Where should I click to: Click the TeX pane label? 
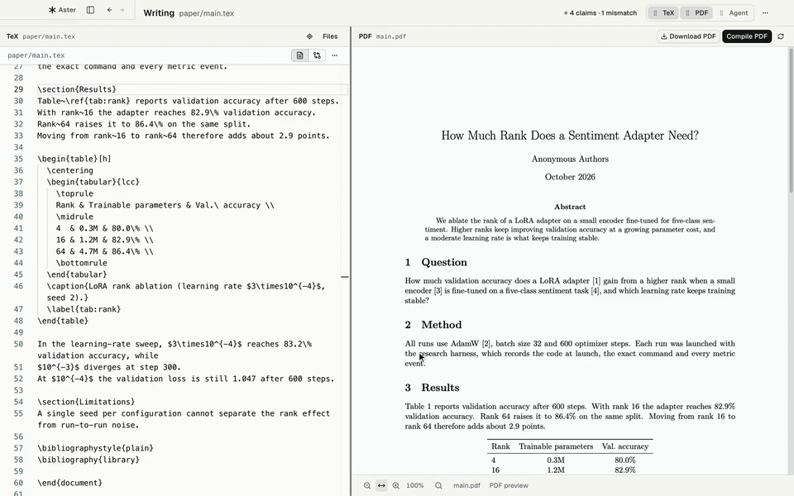coord(12,36)
